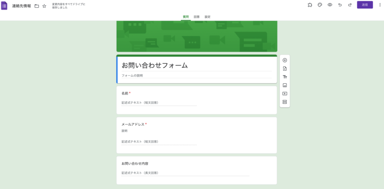The width and height of the screenshot is (384, 189).
Task: Select the 名前 question card
Action: click(x=197, y=100)
